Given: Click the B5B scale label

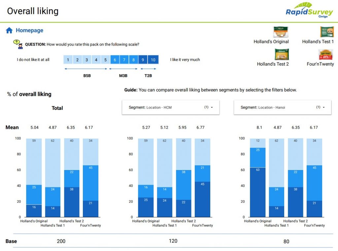Looking at the screenshot, I should coord(87,76).
